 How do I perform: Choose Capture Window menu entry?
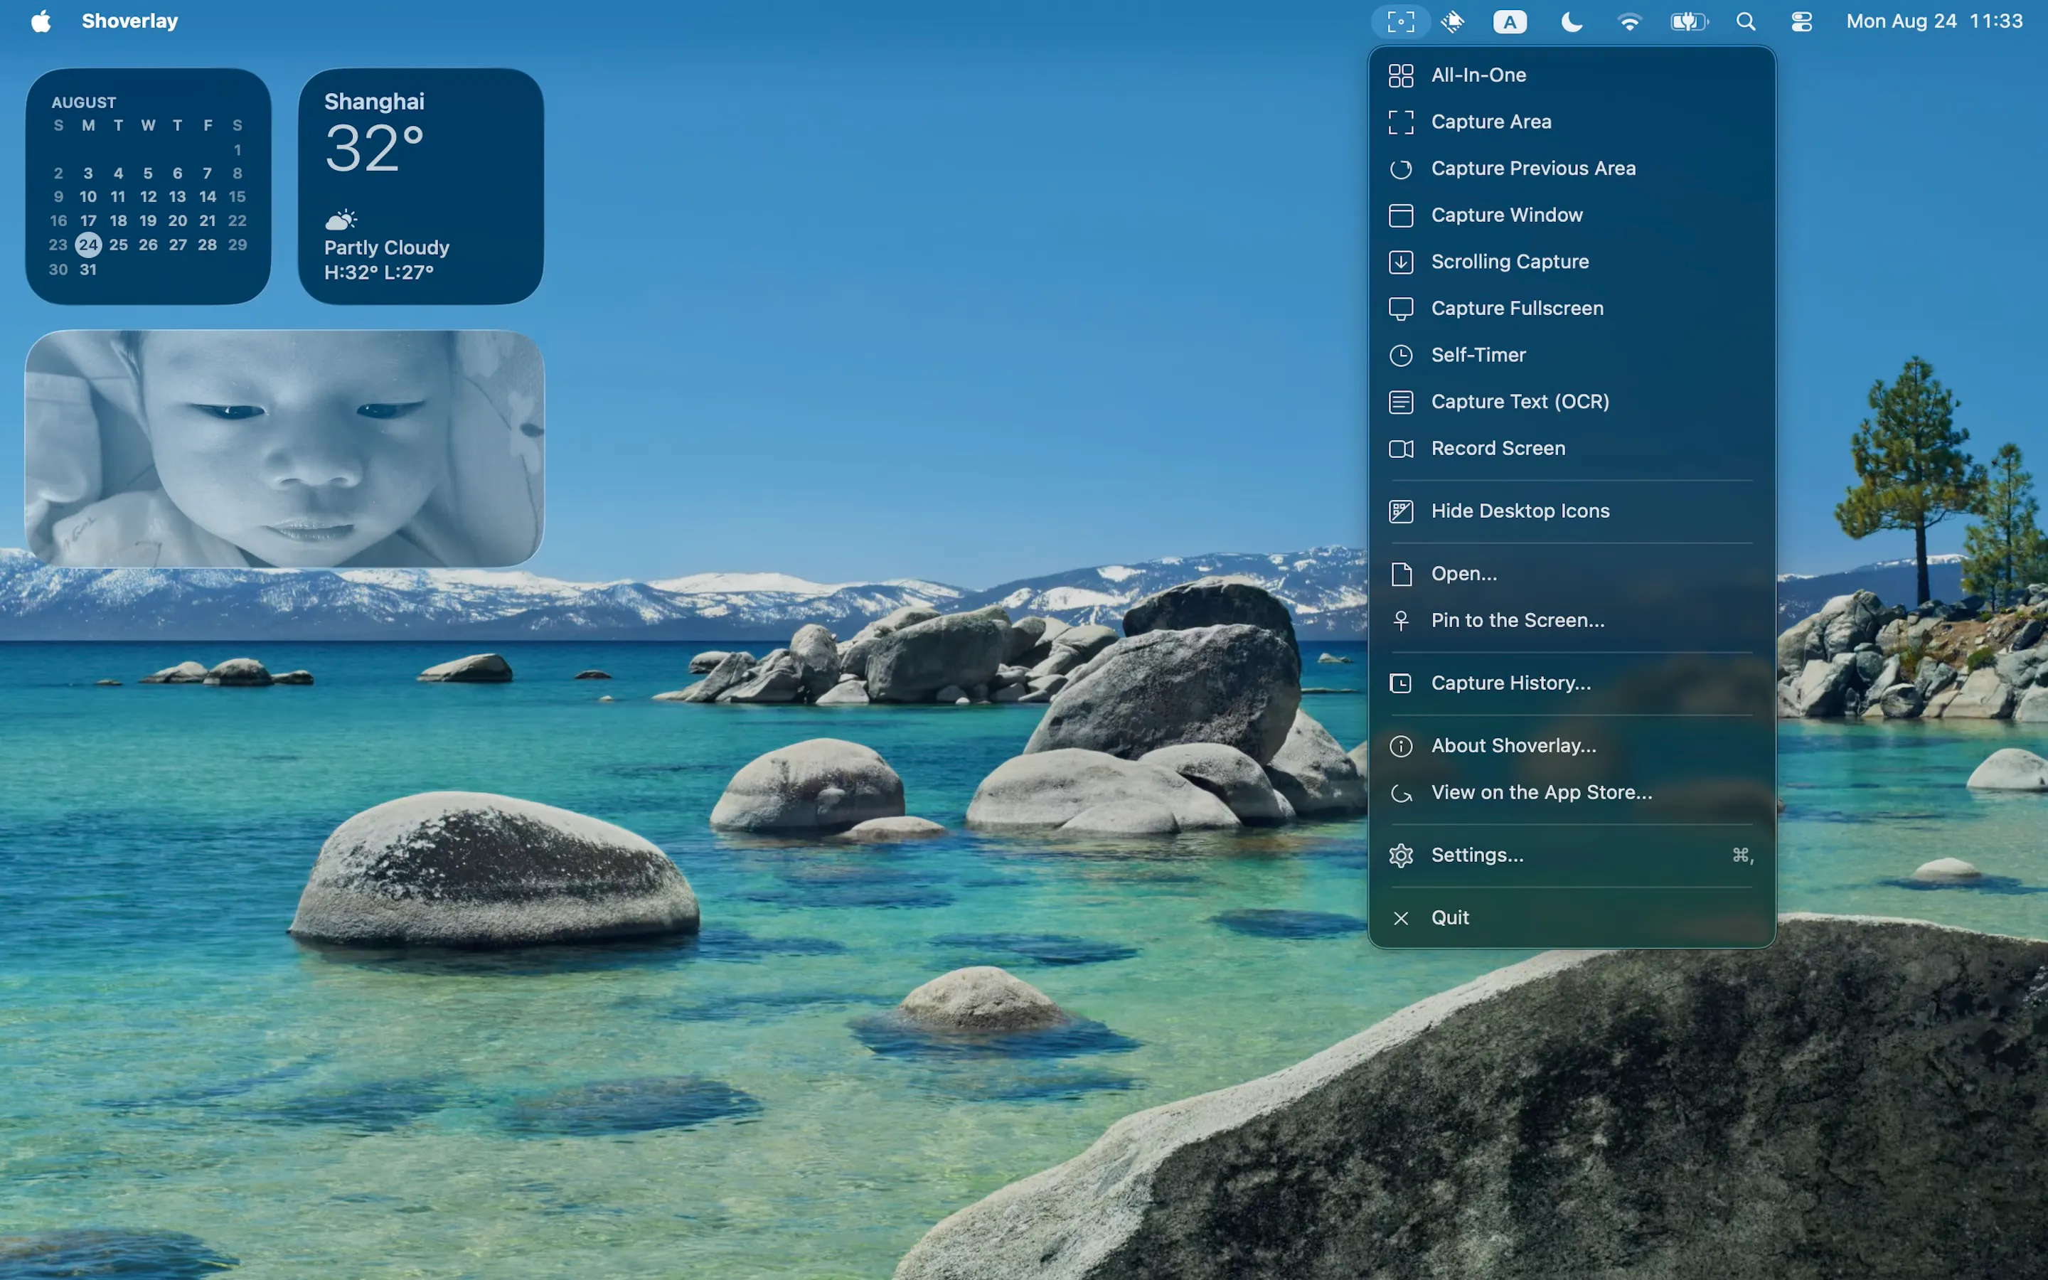pos(1572,215)
